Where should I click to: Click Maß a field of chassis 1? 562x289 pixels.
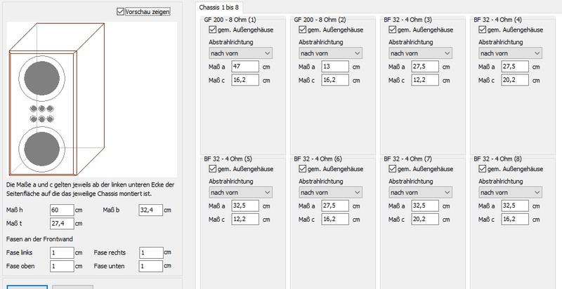pos(244,67)
